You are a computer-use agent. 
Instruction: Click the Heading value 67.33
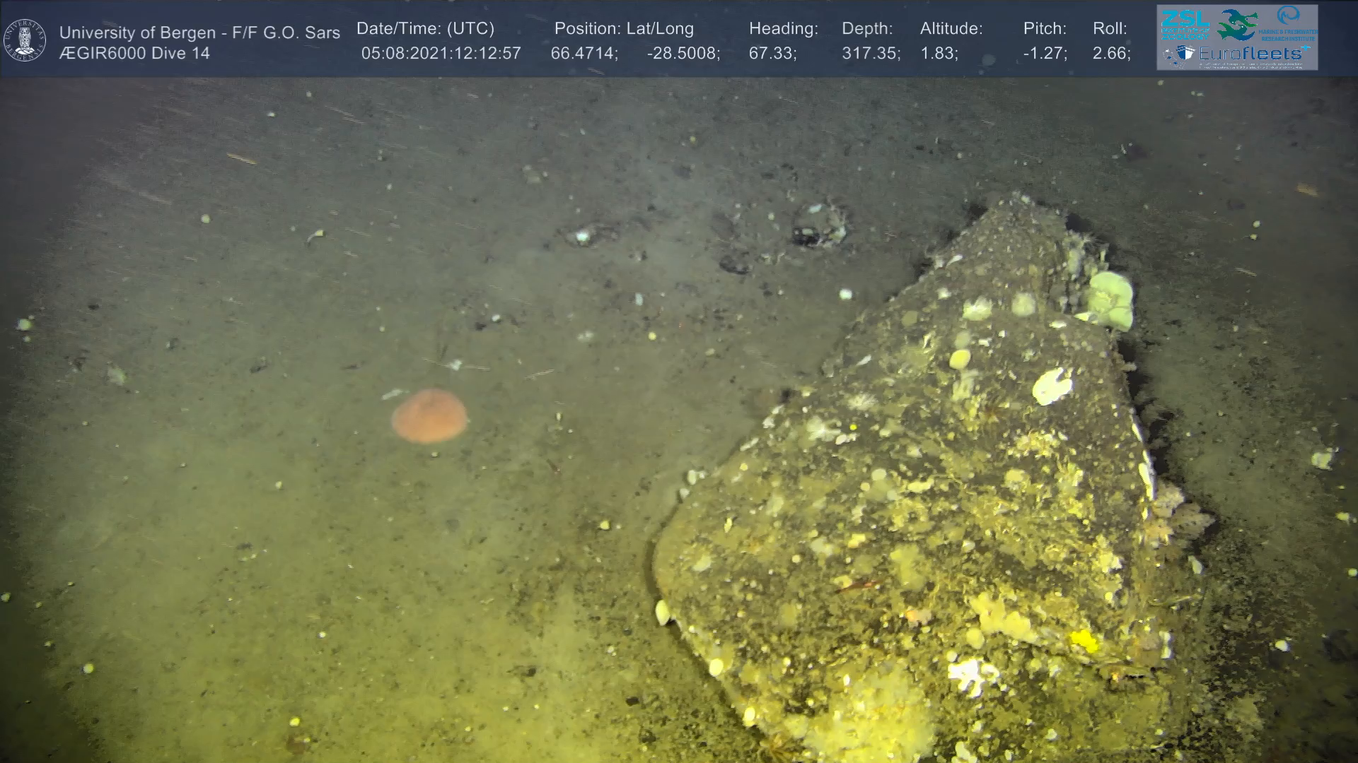coord(772,53)
